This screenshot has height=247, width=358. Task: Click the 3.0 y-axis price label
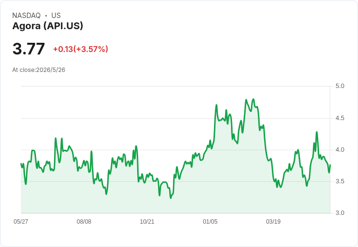pyautogui.click(x=340, y=213)
